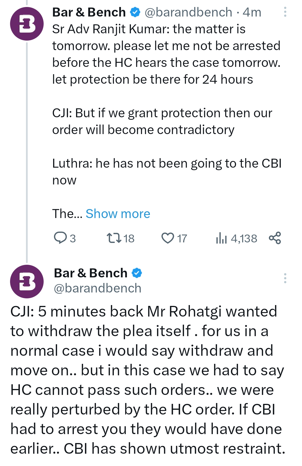Tap the 4m timestamp on the first tweet

pyautogui.click(x=252, y=12)
